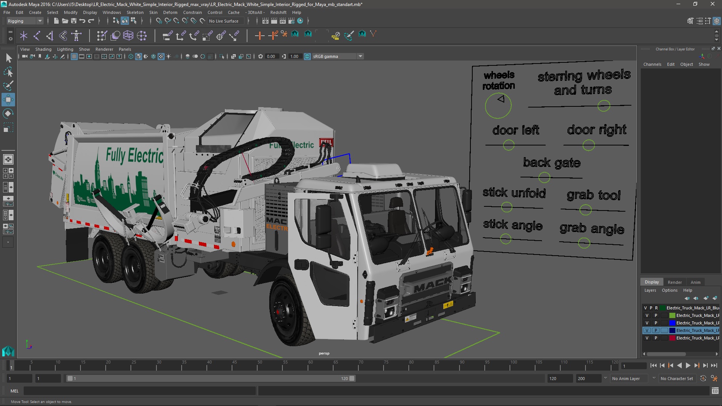Open the No Live Surface field

click(226, 21)
